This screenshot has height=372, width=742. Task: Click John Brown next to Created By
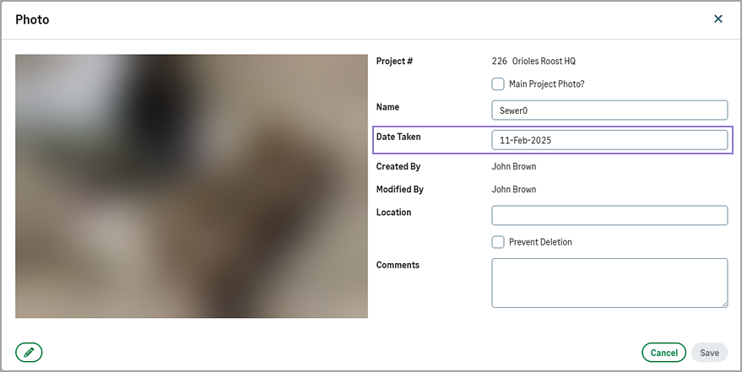point(513,167)
